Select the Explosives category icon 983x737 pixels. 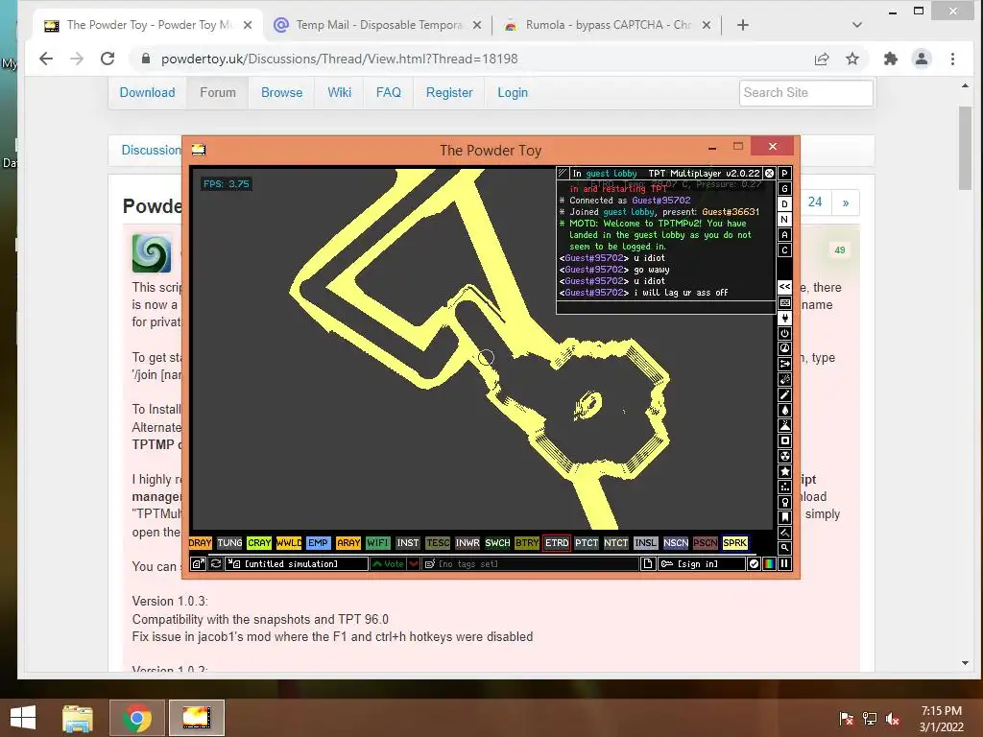[784, 379]
